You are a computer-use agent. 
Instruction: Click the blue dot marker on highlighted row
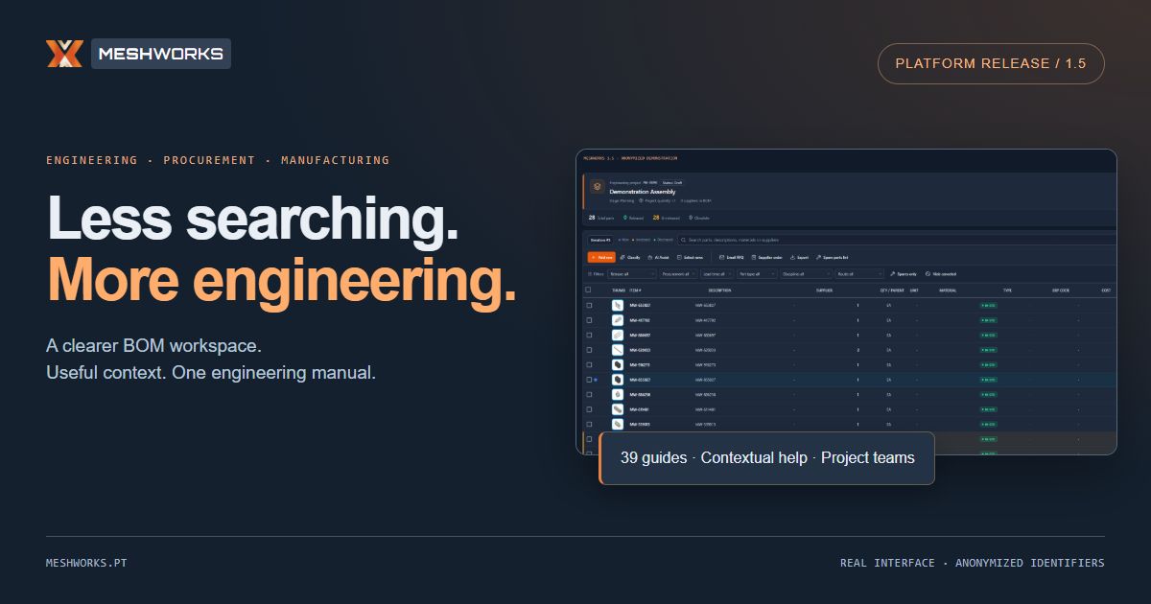tap(596, 380)
